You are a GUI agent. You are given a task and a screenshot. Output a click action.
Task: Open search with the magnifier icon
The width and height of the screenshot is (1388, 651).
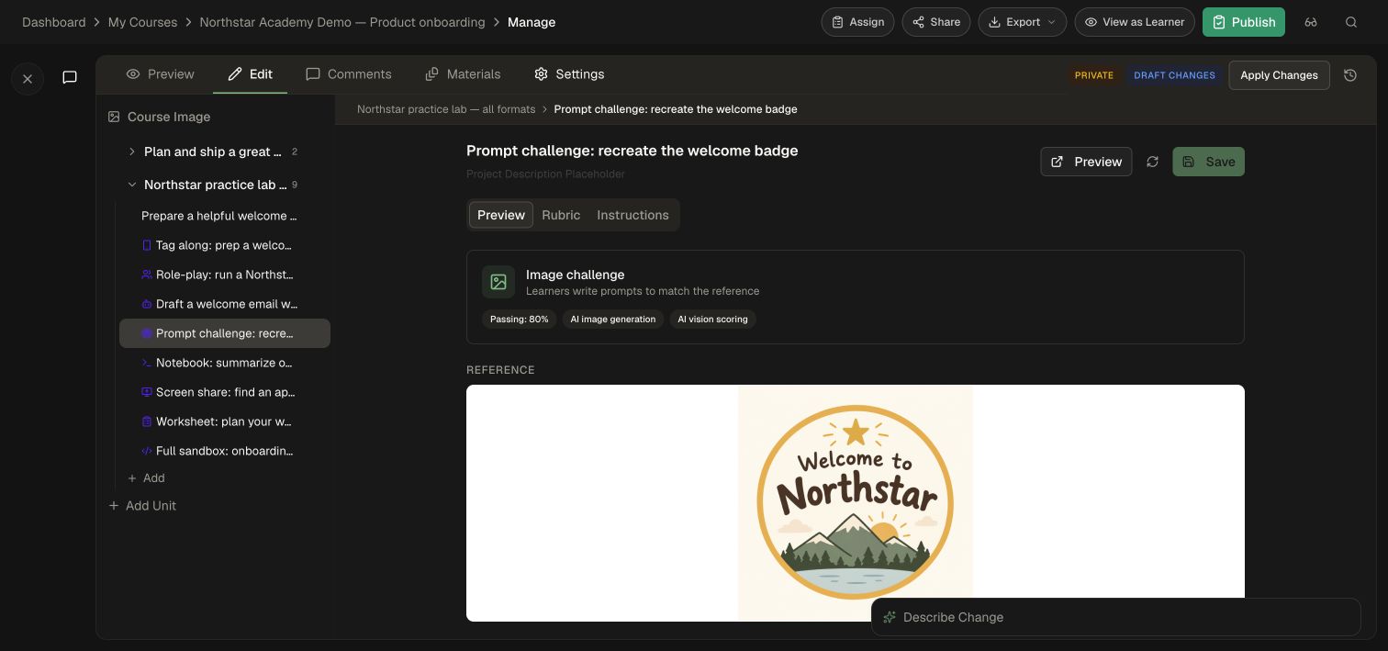pos(1351,22)
